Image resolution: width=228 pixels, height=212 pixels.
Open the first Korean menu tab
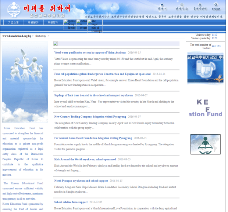pyautogui.click(x=13, y=22)
